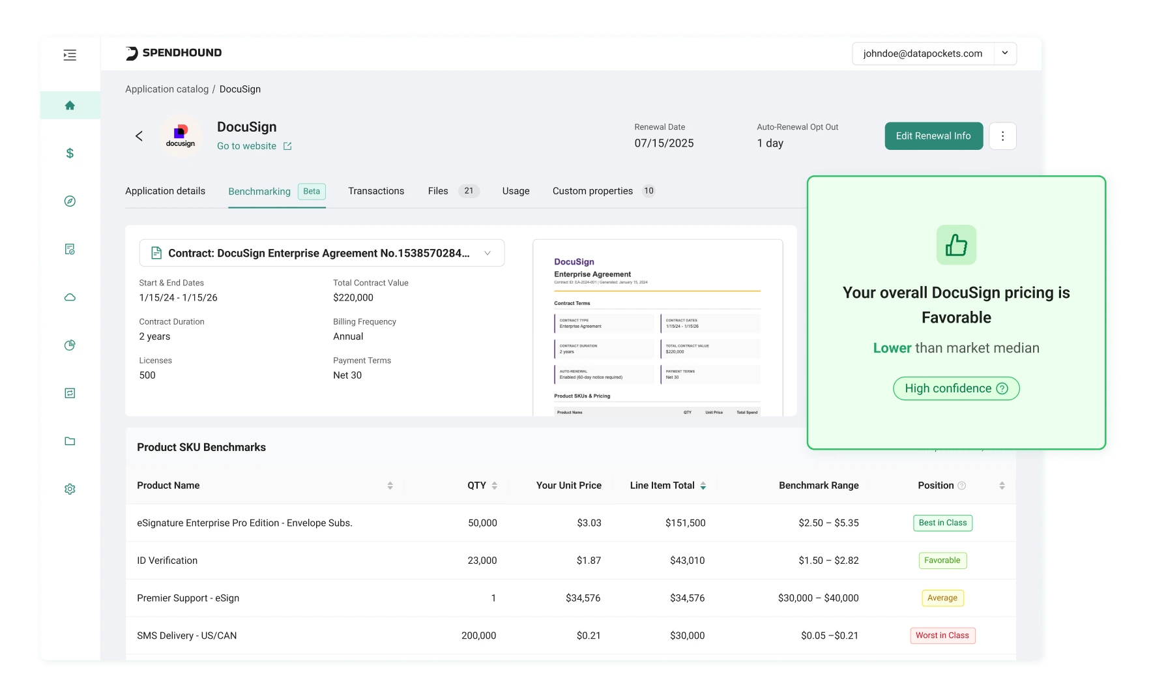The height and width of the screenshot is (700, 1151).
Task: Click the info icon next to Position
Action: 961,486
